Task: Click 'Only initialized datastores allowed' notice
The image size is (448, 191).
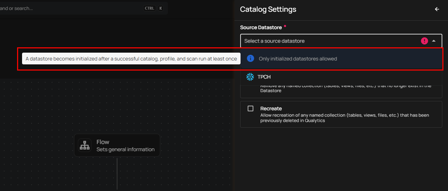Action: click(297, 59)
